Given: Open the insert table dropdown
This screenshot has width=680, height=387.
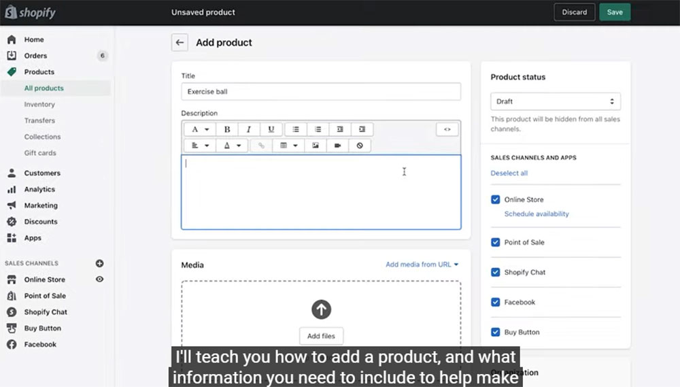Looking at the screenshot, I should [x=289, y=146].
